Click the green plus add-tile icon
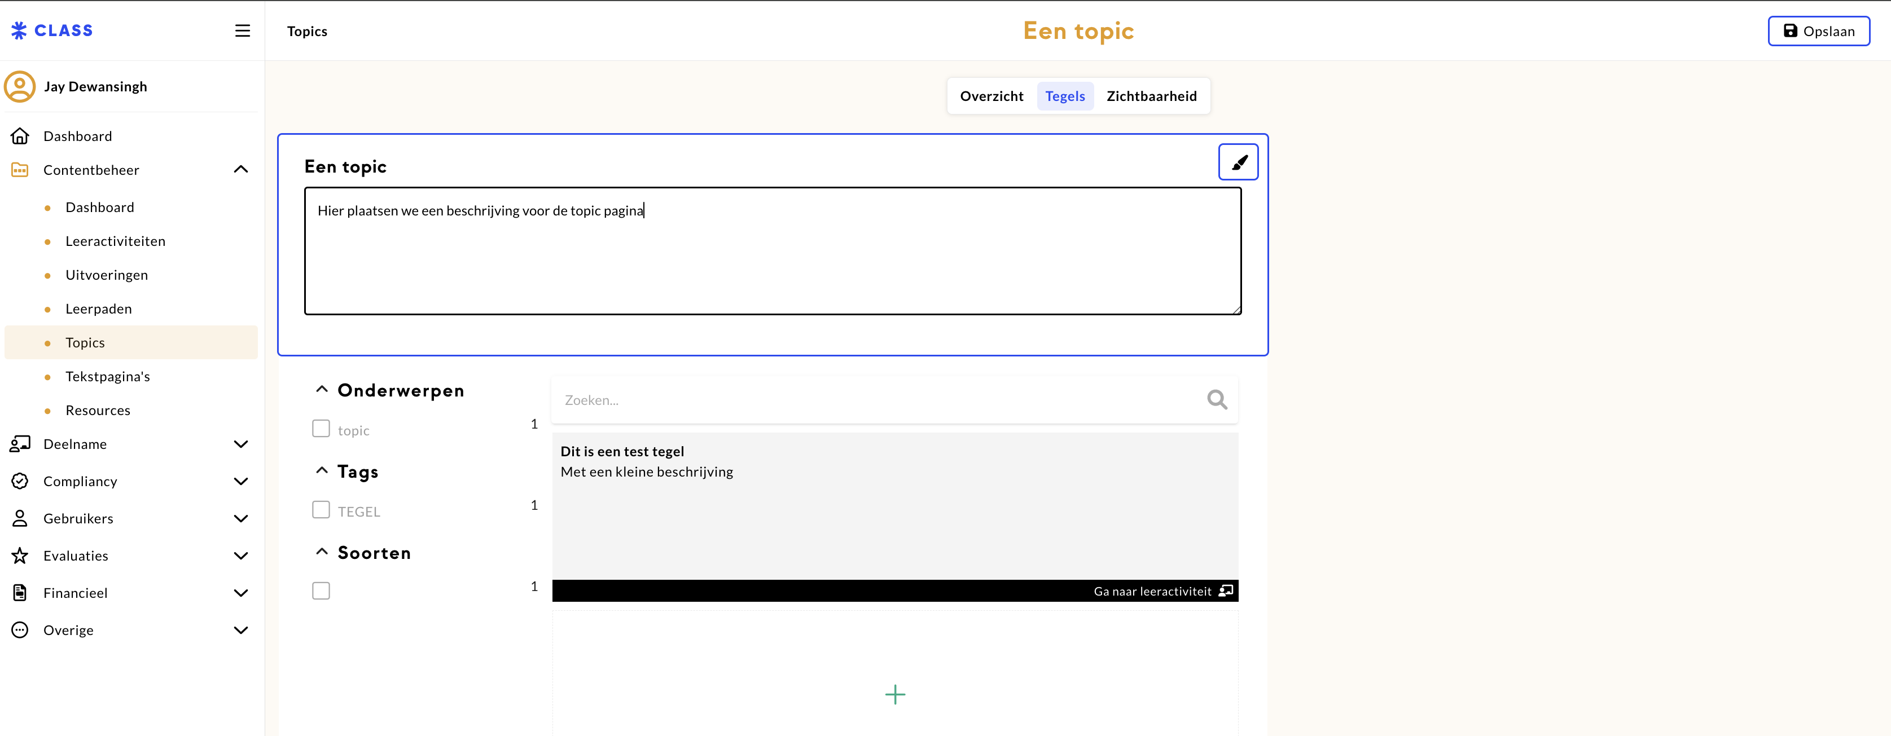The width and height of the screenshot is (1891, 736). 895,694
